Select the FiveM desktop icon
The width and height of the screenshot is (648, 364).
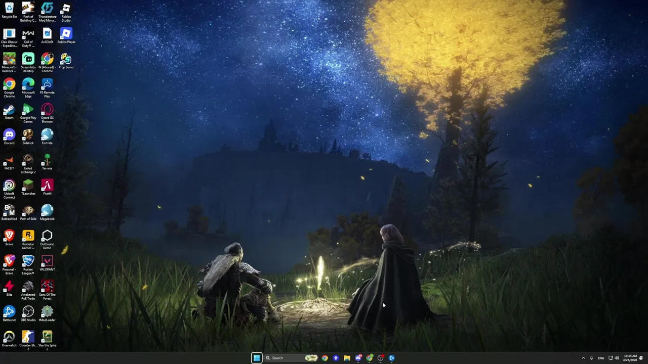(x=47, y=188)
